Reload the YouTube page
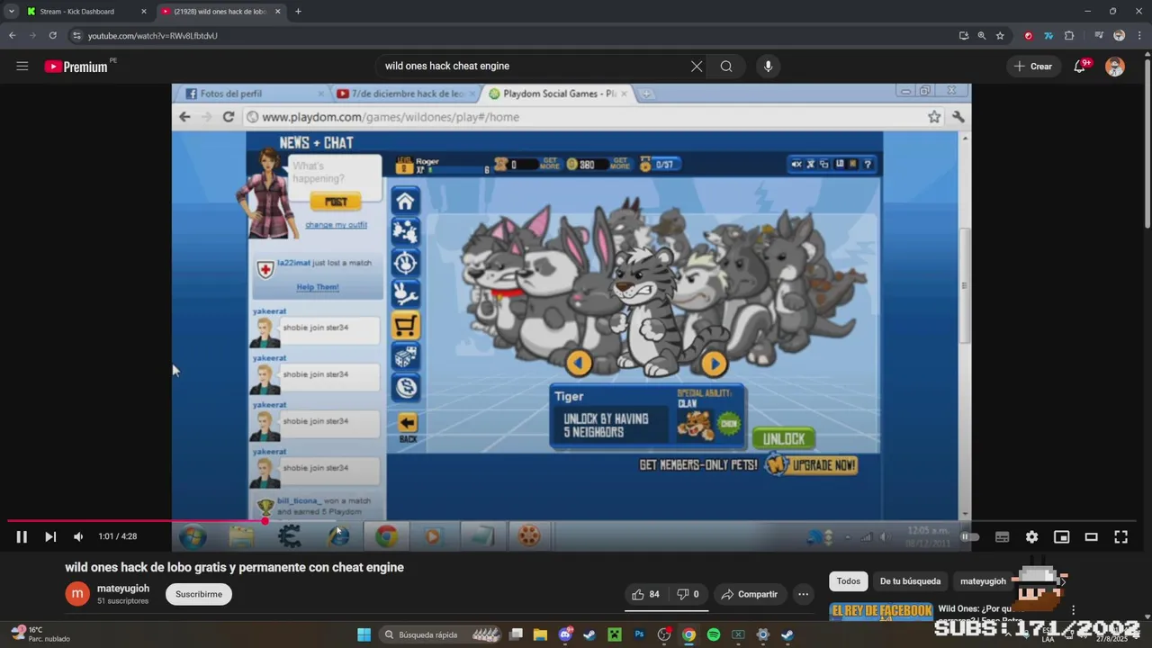 click(52, 36)
